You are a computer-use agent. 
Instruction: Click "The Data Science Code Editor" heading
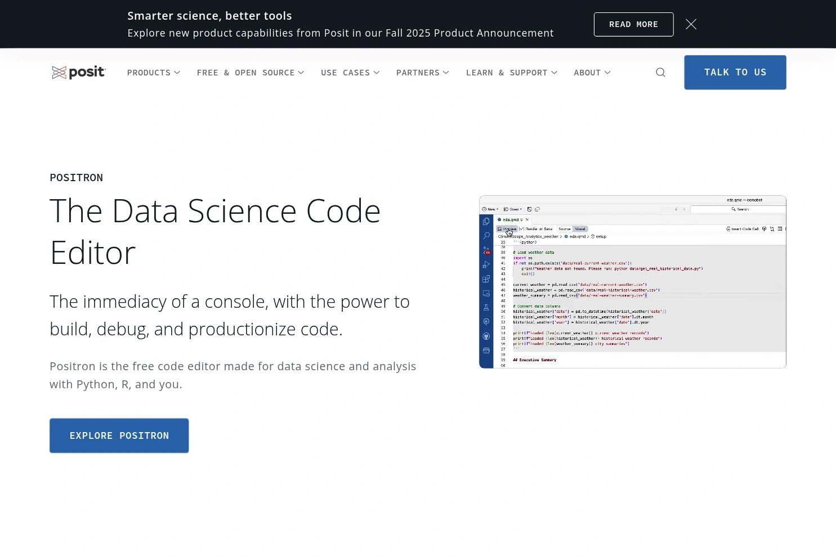point(215,231)
